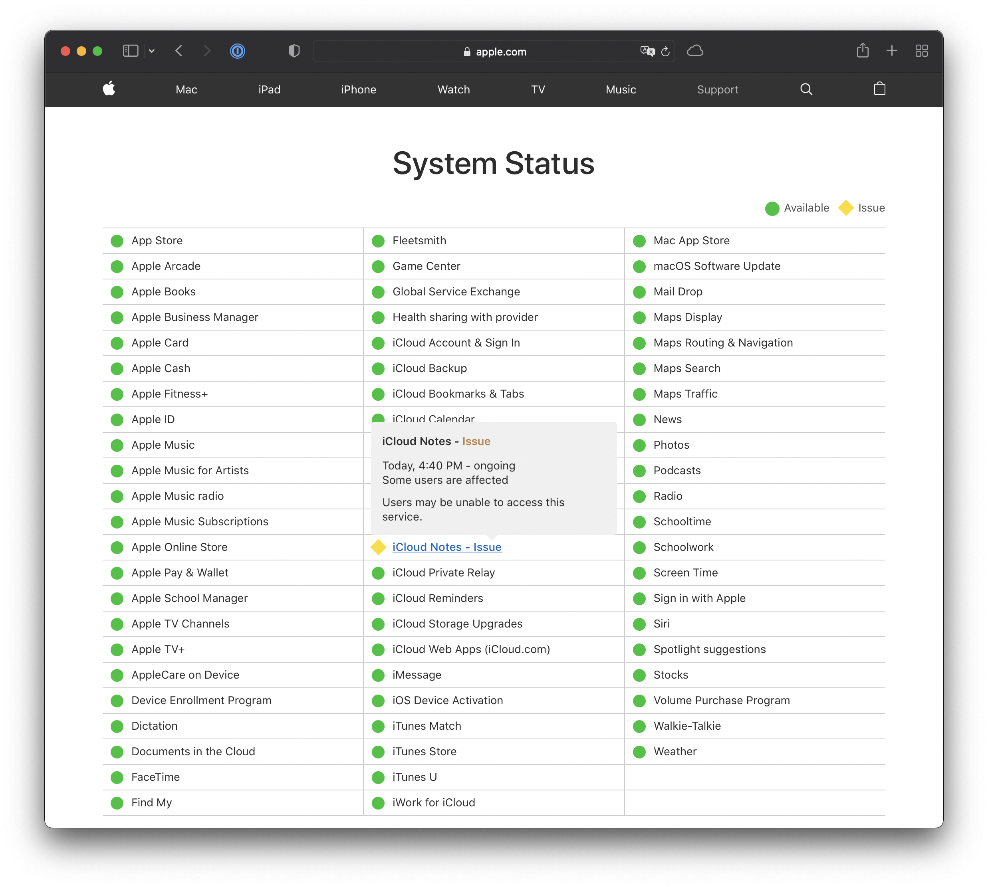Open the iPhone navigation menu item
This screenshot has height=887, width=988.
[x=359, y=90]
